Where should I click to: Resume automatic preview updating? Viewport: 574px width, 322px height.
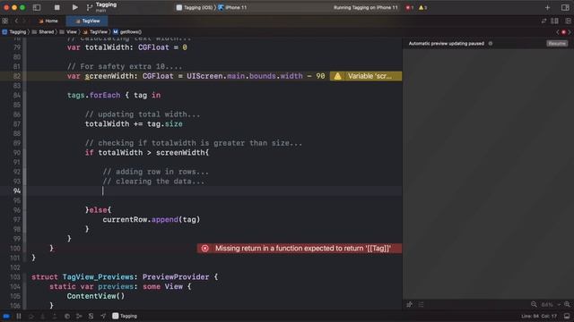557,44
